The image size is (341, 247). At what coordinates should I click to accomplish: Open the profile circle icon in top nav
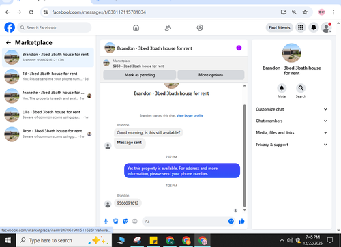tap(200, 28)
